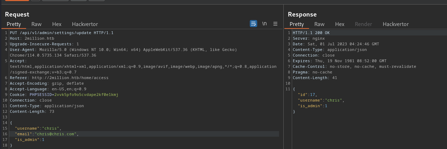
Task: Switch Response view to Raw tab
Action: coord(319,24)
